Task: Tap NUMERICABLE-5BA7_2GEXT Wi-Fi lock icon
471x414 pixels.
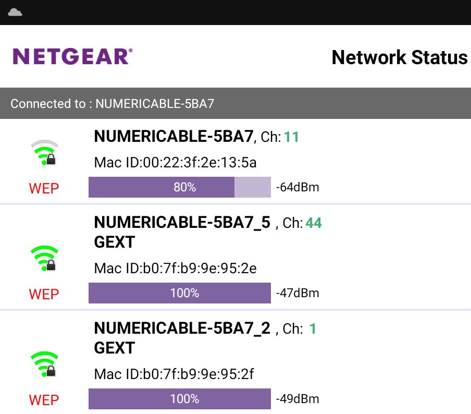Action: [44, 364]
